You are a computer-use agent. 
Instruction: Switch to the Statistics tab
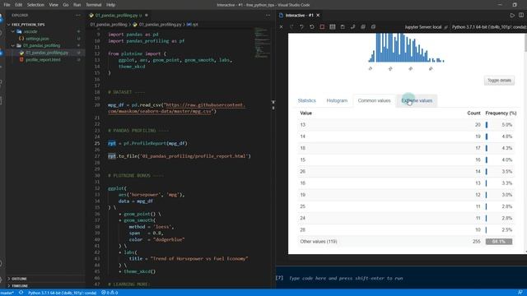coord(307,100)
